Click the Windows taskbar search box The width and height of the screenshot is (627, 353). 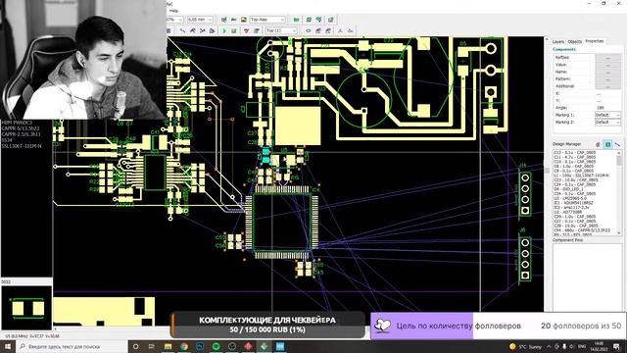[72, 346]
